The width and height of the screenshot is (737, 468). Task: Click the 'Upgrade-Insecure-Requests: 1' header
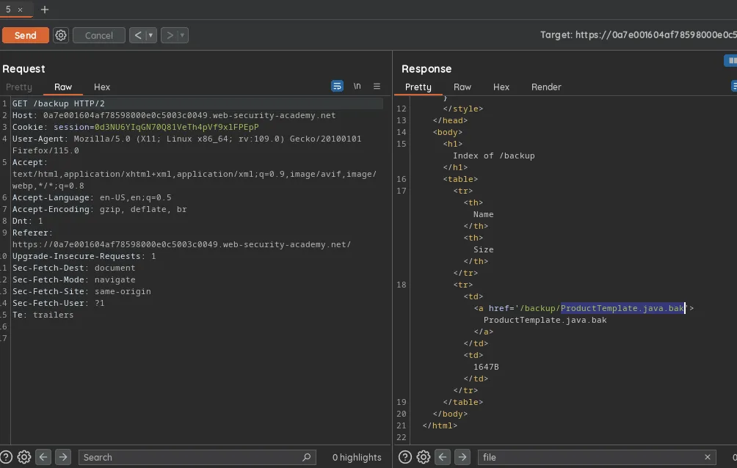coord(84,256)
